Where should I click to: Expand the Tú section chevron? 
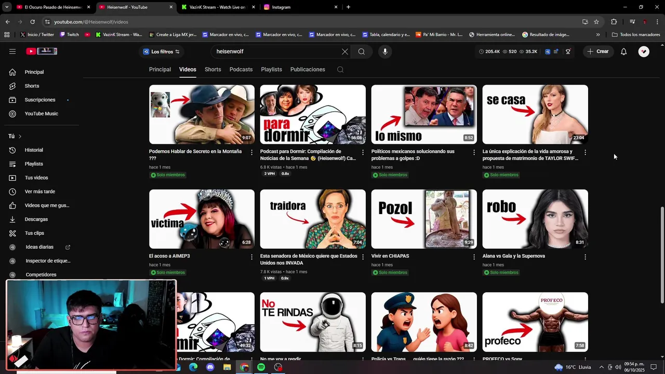pyautogui.click(x=20, y=136)
